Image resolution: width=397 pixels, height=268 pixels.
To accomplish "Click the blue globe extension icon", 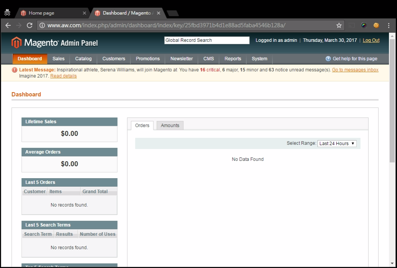I will pyautogui.click(x=364, y=25).
